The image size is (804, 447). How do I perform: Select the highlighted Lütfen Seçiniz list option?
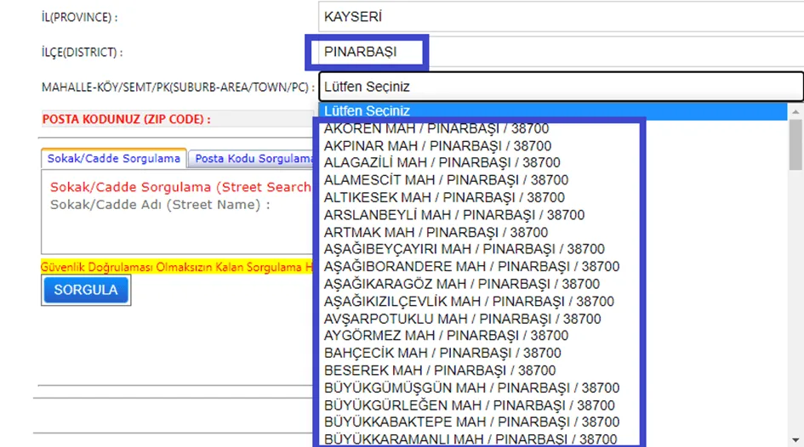[553, 111]
